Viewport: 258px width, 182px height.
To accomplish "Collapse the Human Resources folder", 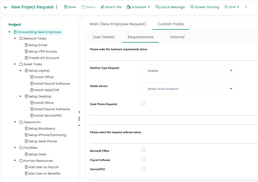I will 15,161.
